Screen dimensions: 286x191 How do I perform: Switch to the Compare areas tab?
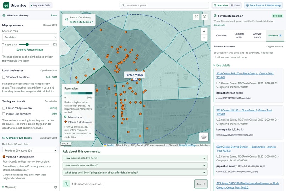pyautogui.click(x=239, y=36)
